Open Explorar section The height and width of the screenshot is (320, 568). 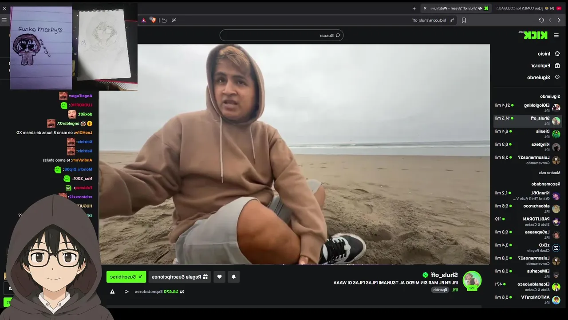(545, 65)
